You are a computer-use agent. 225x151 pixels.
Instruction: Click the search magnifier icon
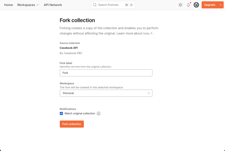coord(95,5)
